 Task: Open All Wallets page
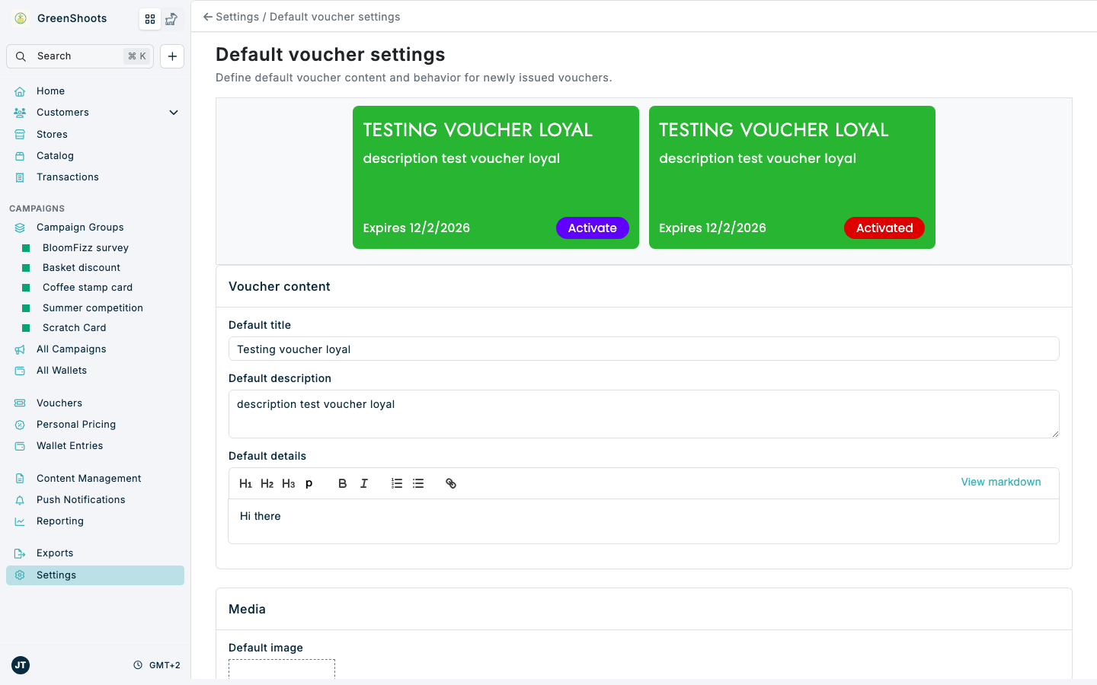95,371
